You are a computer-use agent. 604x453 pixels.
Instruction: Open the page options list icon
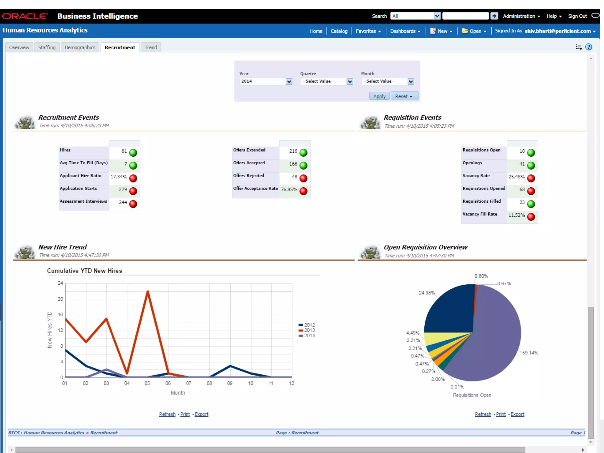579,47
